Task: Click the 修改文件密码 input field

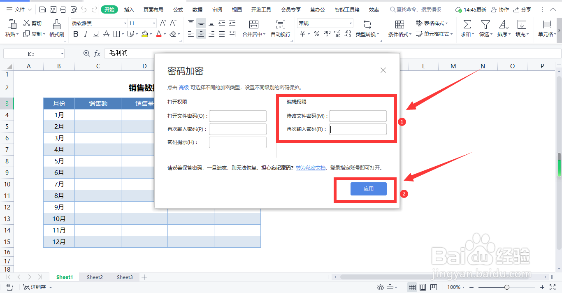Action: [x=358, y=116]
